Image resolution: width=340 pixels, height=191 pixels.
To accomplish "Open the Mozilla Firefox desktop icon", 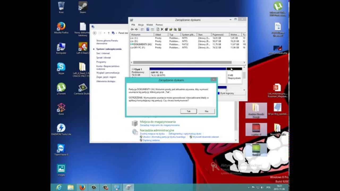I will (61, 28).
